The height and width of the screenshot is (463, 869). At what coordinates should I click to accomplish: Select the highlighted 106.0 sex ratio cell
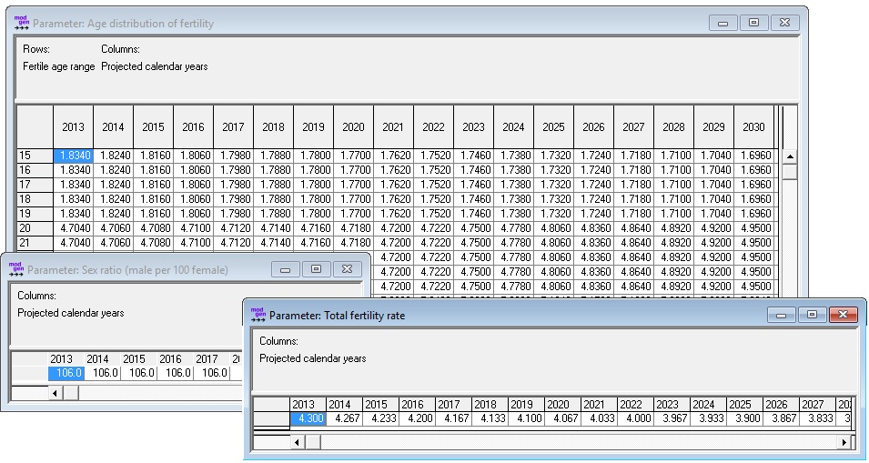(66, 373)
